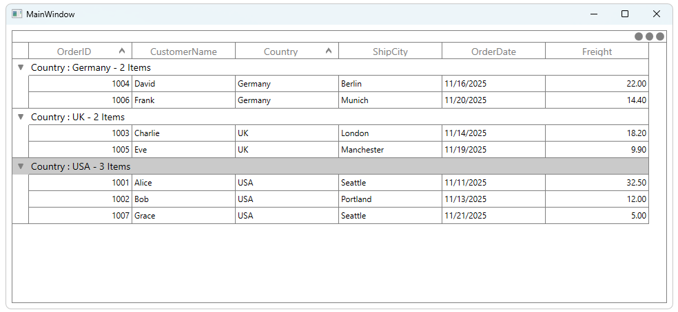678x312 pixels.
Task: Click the Country column header label
Action: [x=280, y=52]
